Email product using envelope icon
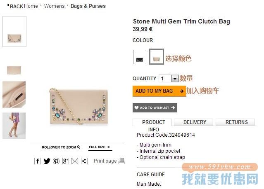This screenshot has height=189, width=264. [75, 161]
